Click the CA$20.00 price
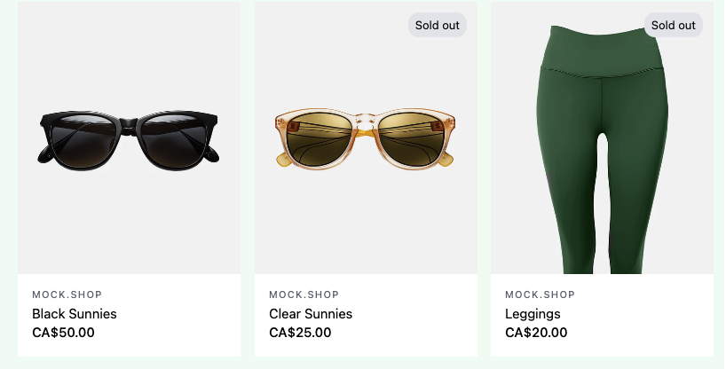726x369 pixels. pos(536,334)
